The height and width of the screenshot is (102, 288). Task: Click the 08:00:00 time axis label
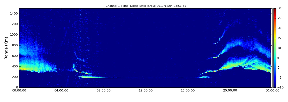point(103,90)
